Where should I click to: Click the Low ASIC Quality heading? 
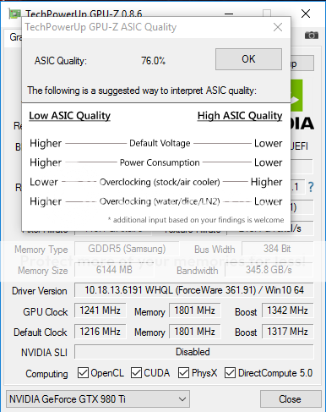[69, 116]
